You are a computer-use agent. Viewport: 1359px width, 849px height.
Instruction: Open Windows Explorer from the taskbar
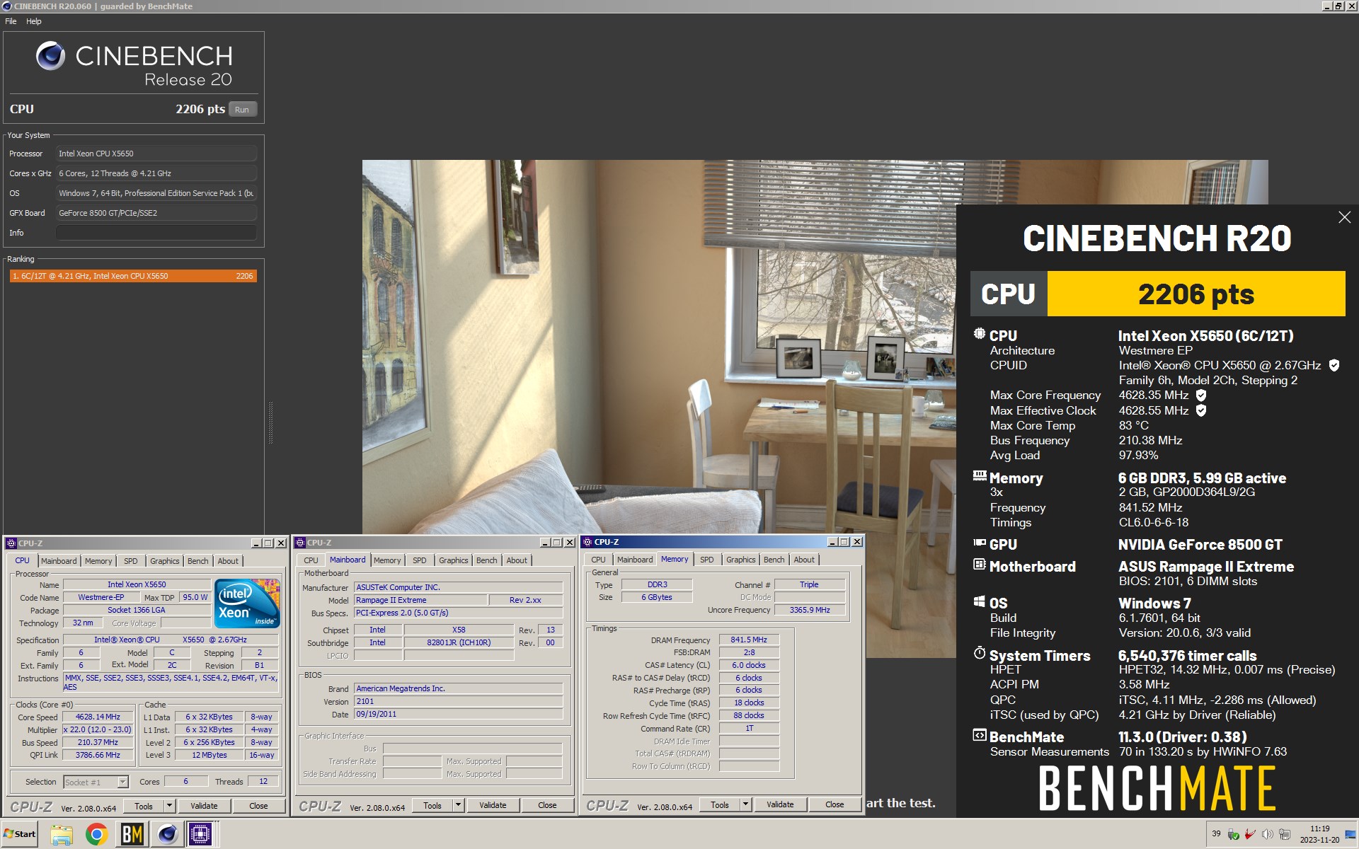[62, 834]
